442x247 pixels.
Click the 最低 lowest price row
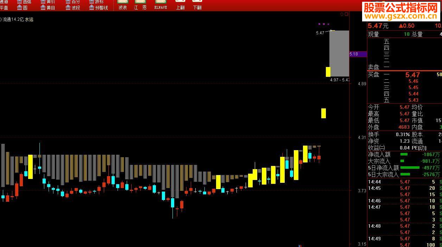389,120
